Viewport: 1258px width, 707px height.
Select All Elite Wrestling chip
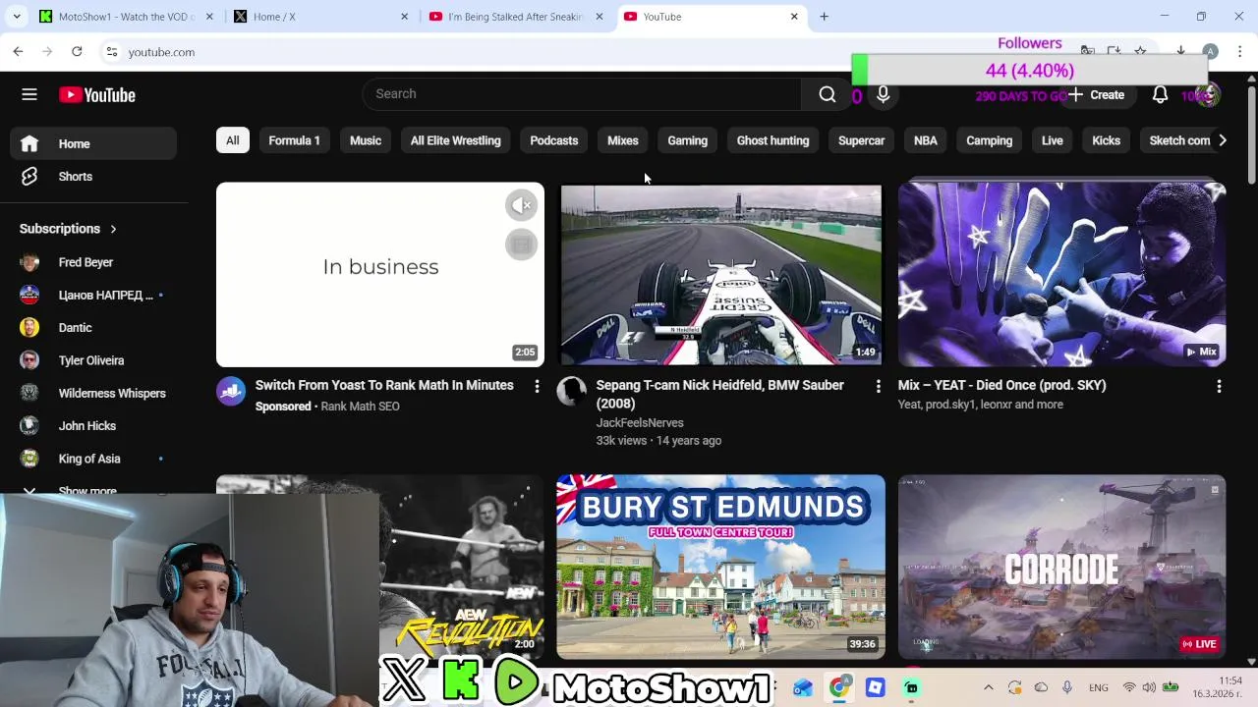[456, 140]
